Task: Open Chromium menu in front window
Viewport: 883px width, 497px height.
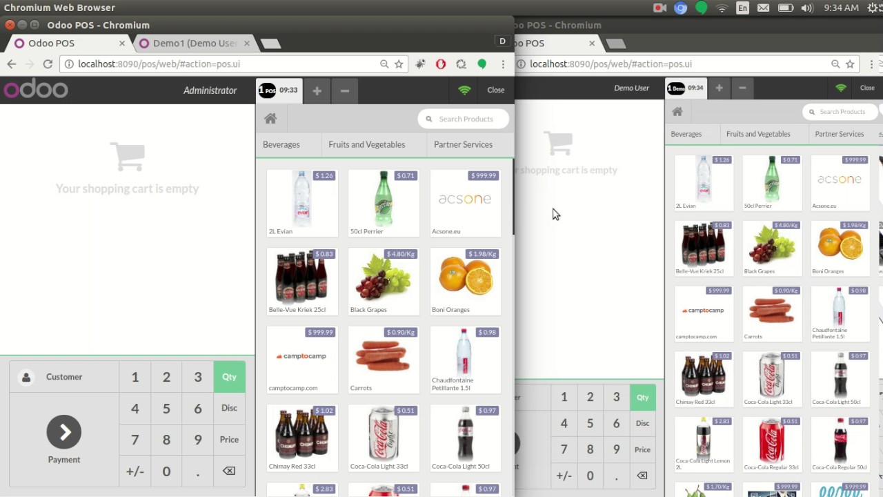Action: [x=503, y=64]
